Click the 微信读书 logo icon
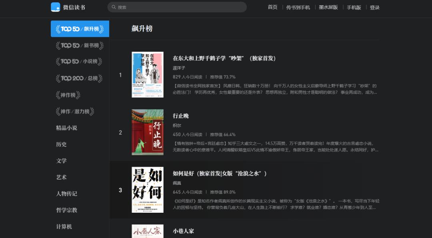 (x=56, y=7)
